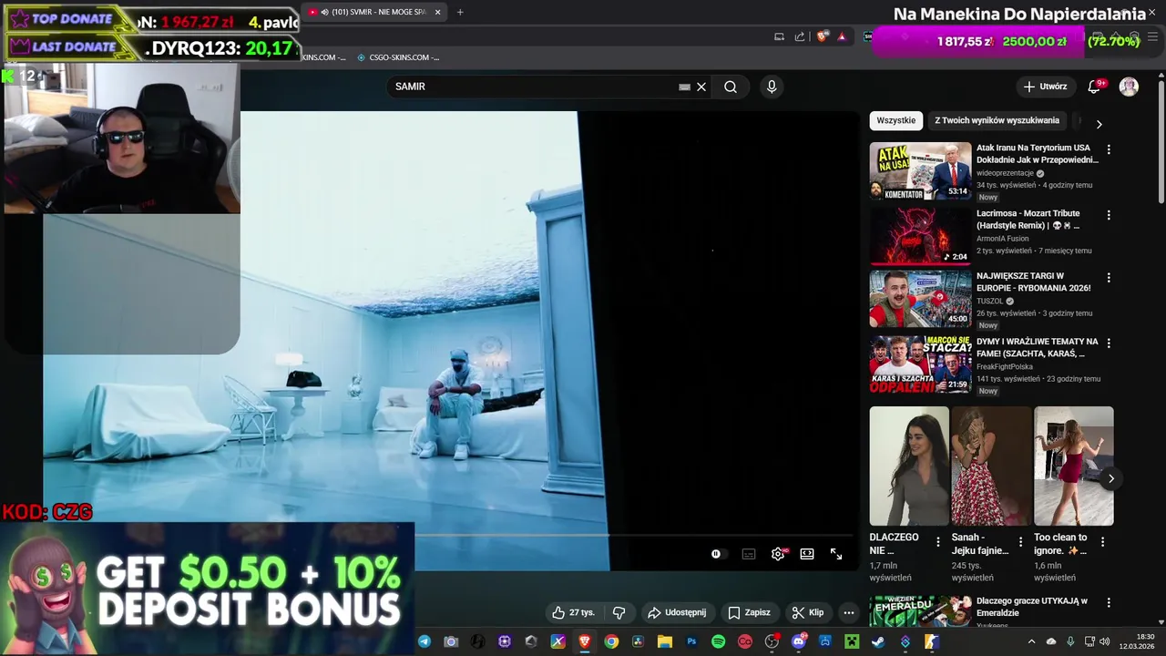Open Dlaczego gracze UTYKAJĄ w Emeraldzie
This screenshot has width=1166, height=656.
click(x=1032, y=607)
